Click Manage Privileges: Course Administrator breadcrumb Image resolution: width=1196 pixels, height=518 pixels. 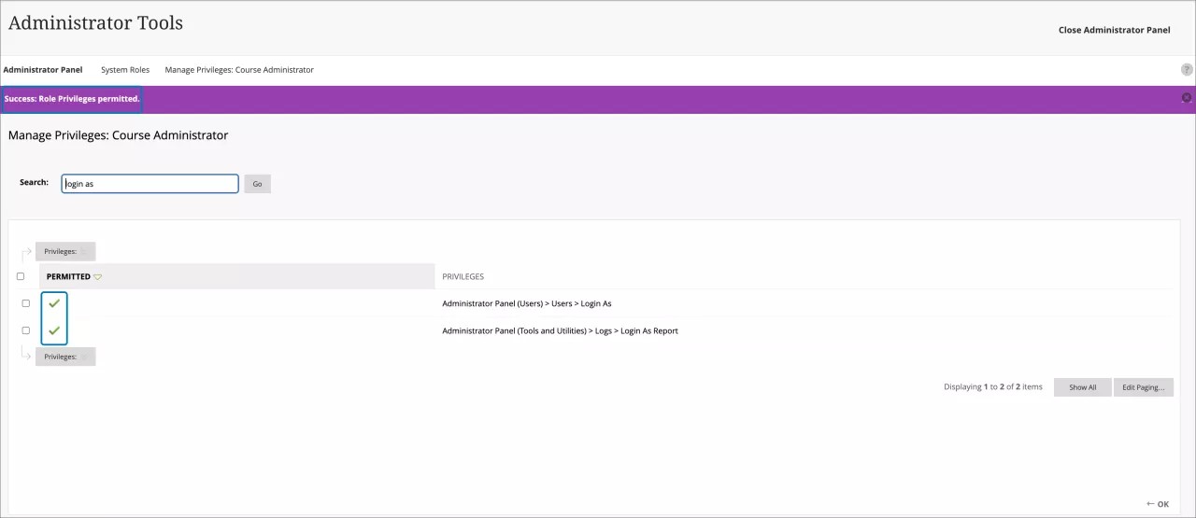[239, 70]
